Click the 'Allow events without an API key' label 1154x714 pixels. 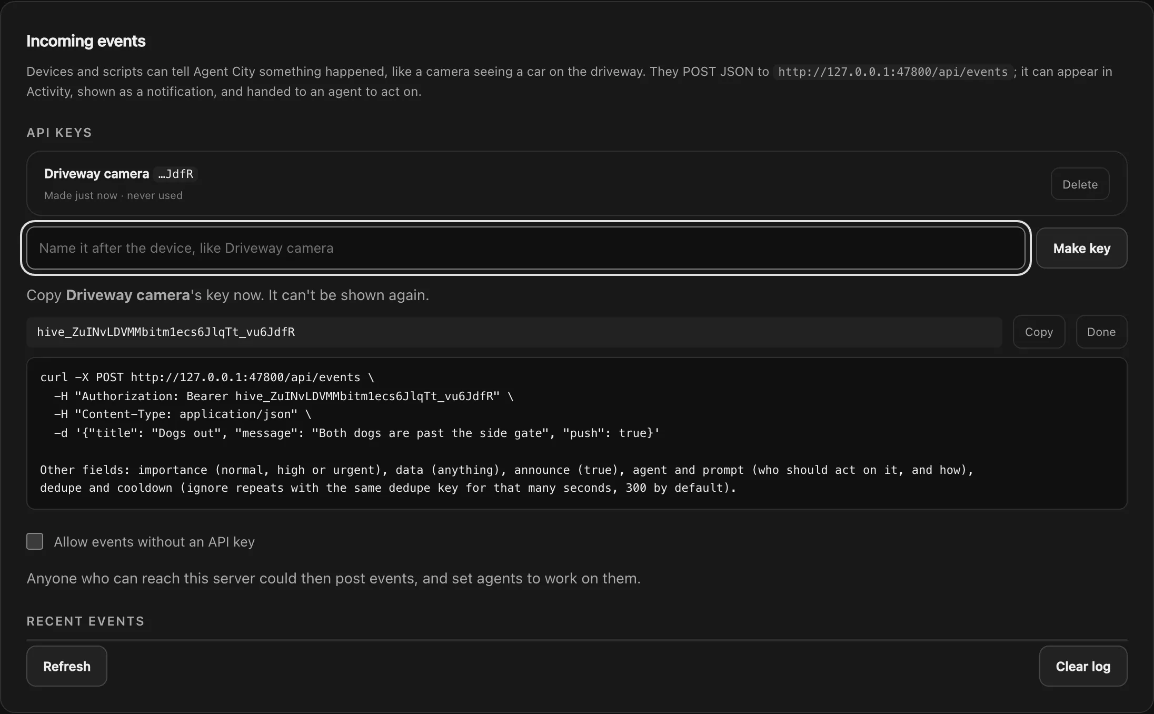[x=154, y=542]
